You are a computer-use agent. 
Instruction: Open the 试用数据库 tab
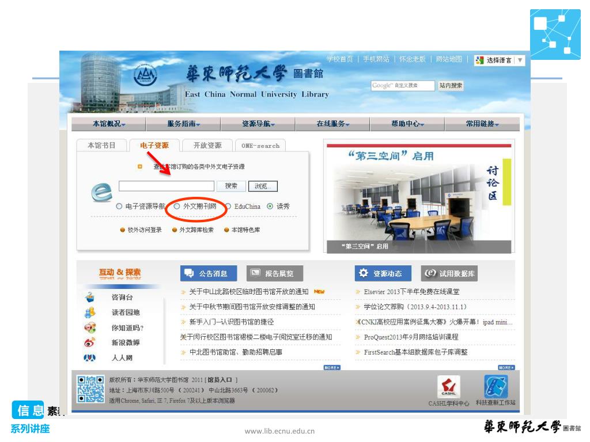click(x=449, y=273)
